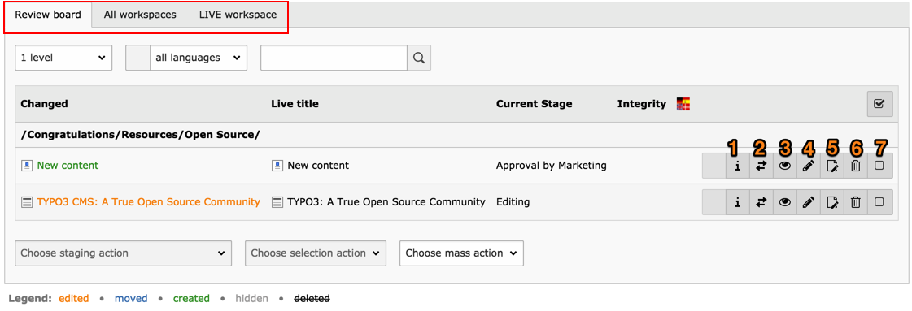This screenshot has width=912, height=311.
Task: Click content icon in Live title New content
Action: 277,166
